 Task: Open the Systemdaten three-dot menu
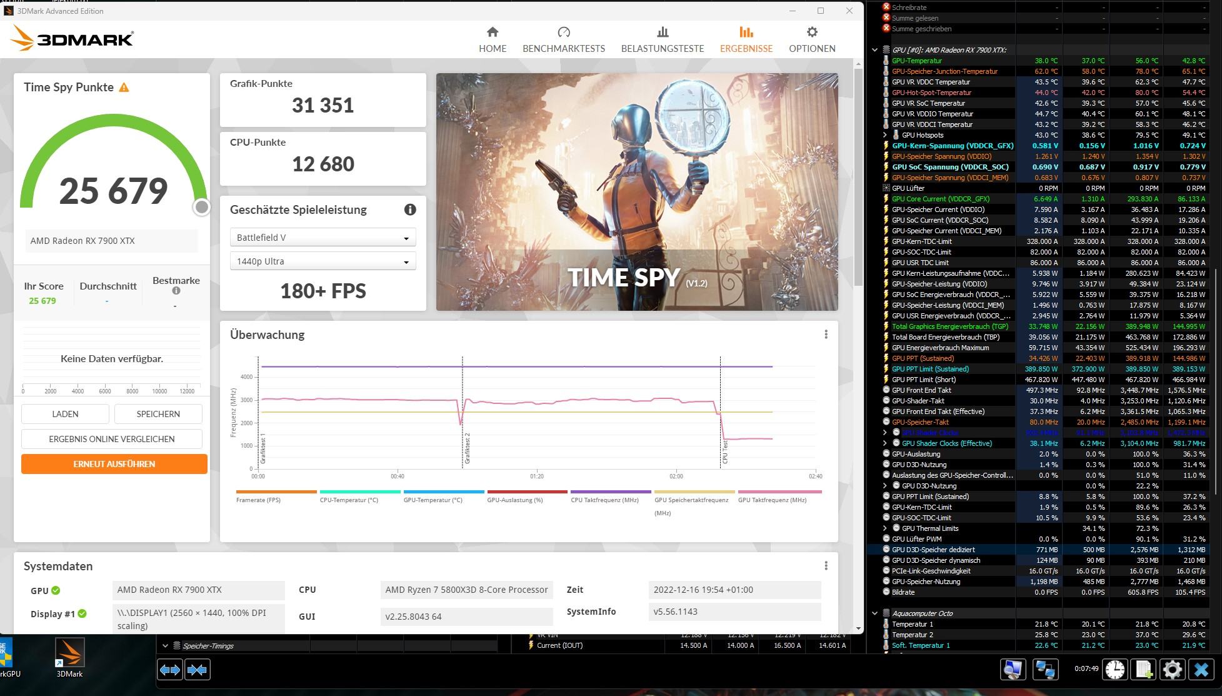pos(826,566)
